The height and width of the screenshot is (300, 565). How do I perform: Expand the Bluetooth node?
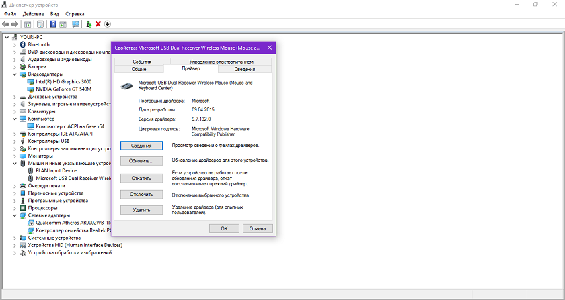pos(14,44)
